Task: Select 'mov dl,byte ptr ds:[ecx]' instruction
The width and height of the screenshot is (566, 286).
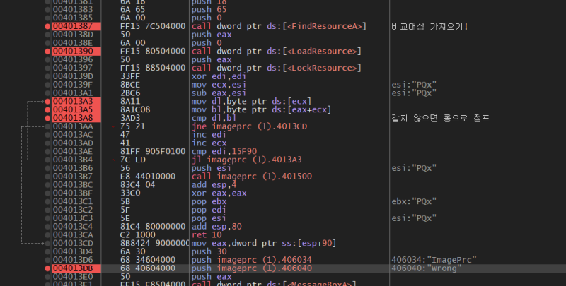Action: point(251,101)
